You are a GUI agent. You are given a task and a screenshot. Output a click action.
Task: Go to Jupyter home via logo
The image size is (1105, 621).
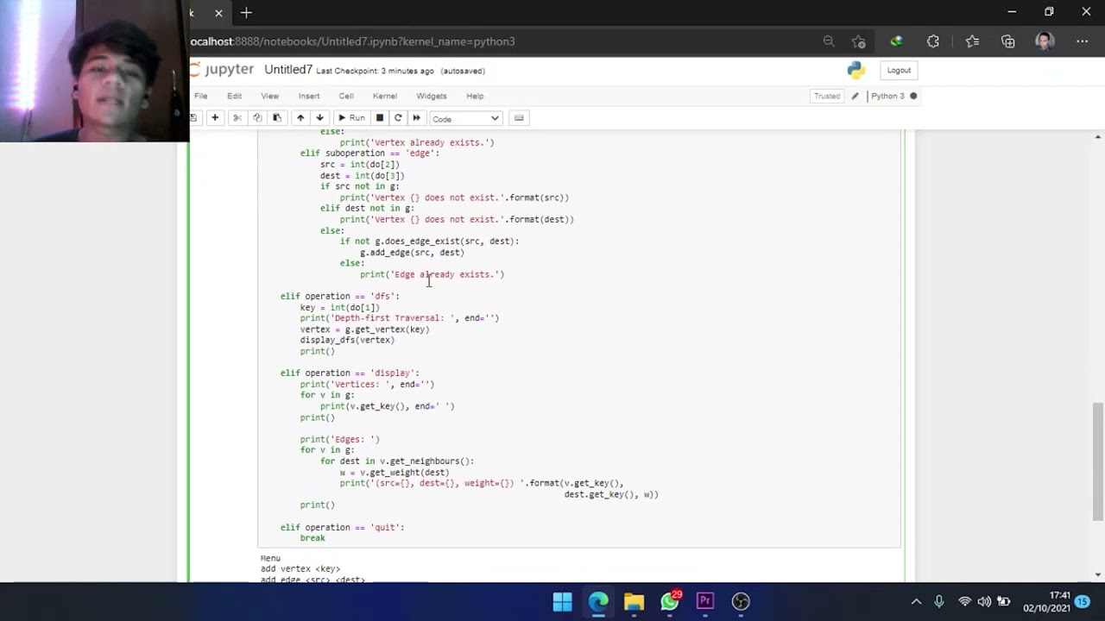223,70
